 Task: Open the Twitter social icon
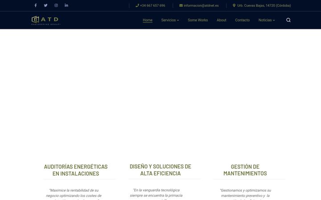[45, 5]
